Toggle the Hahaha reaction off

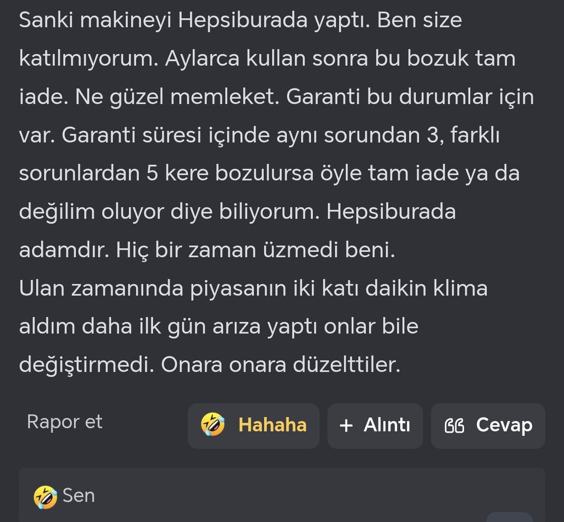click(x=254, y=426)
